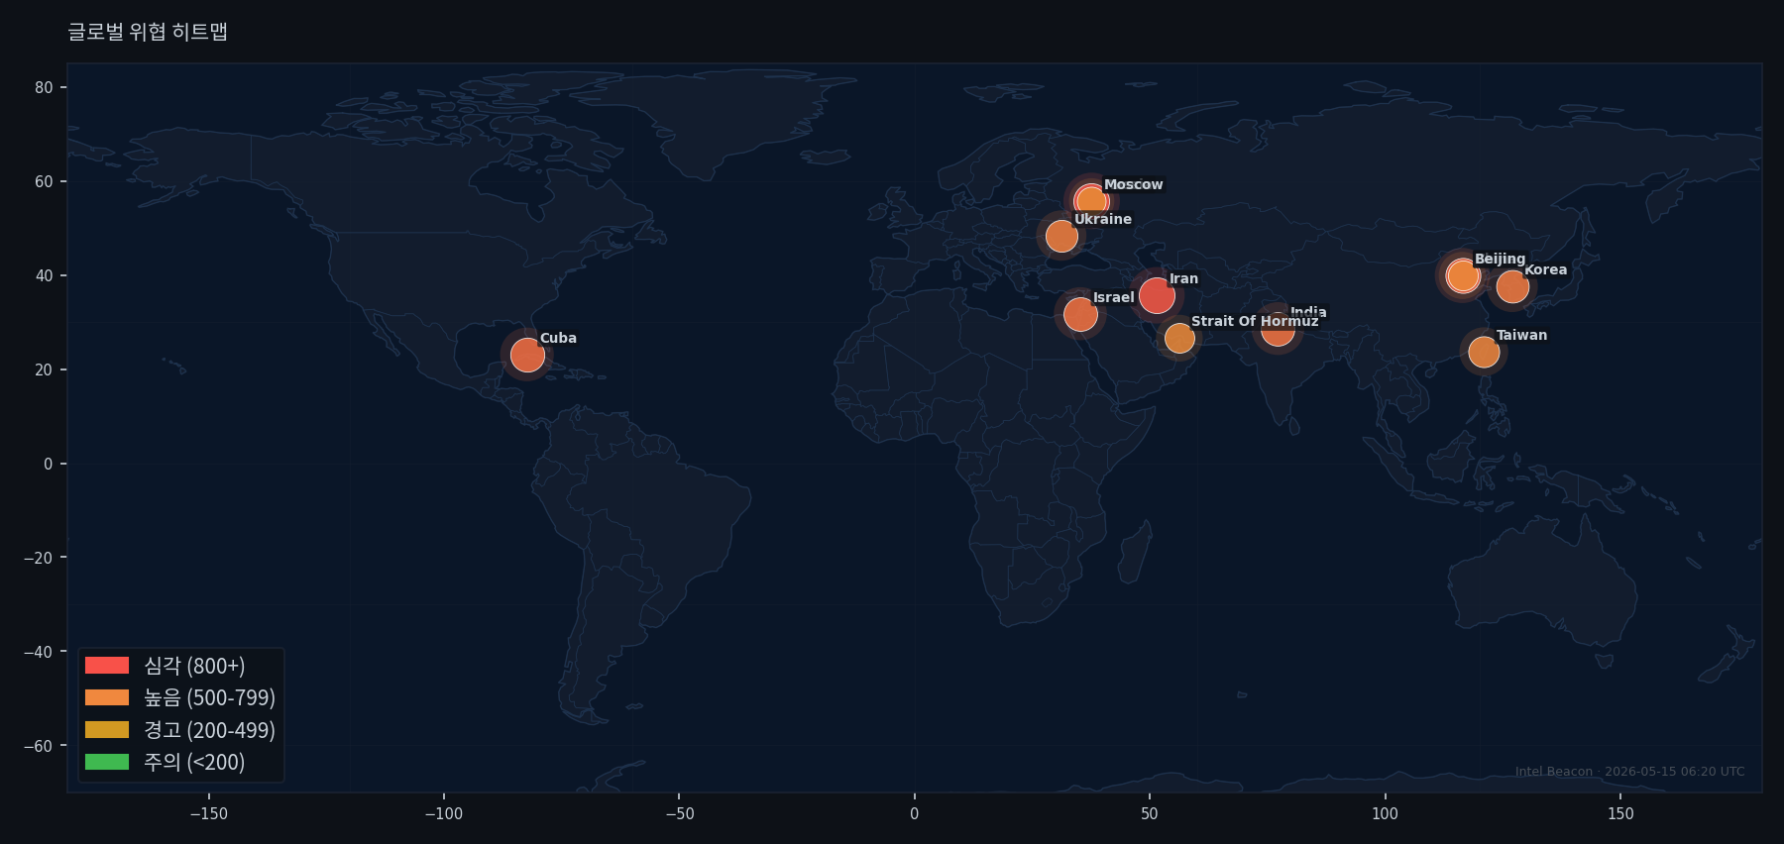Click the longitude axis tick 150
The height and width of the screenshot is (844, 1784).
[x=1620, y=813]
